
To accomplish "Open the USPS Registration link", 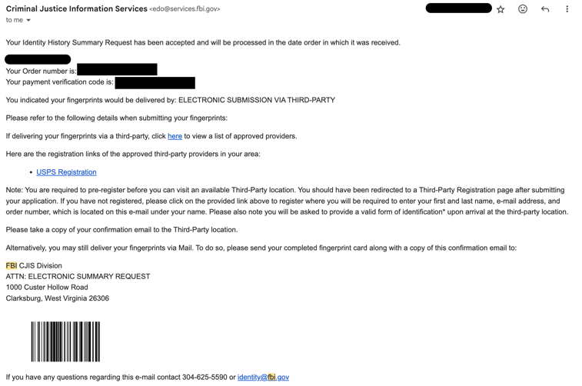I will click(66, 172).
